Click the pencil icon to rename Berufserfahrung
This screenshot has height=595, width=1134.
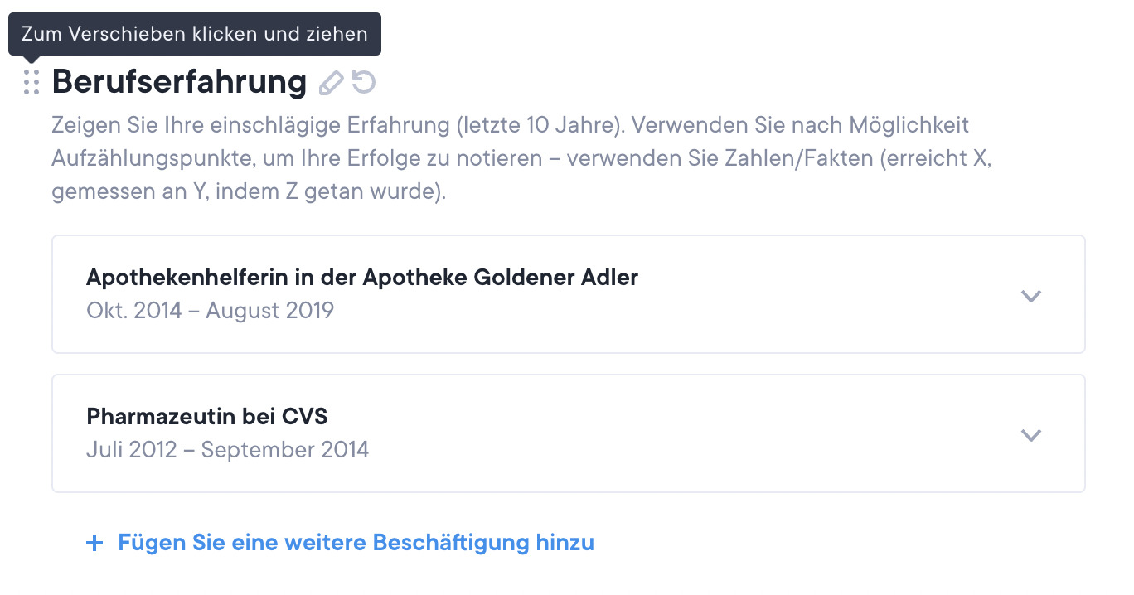(331, 82)
